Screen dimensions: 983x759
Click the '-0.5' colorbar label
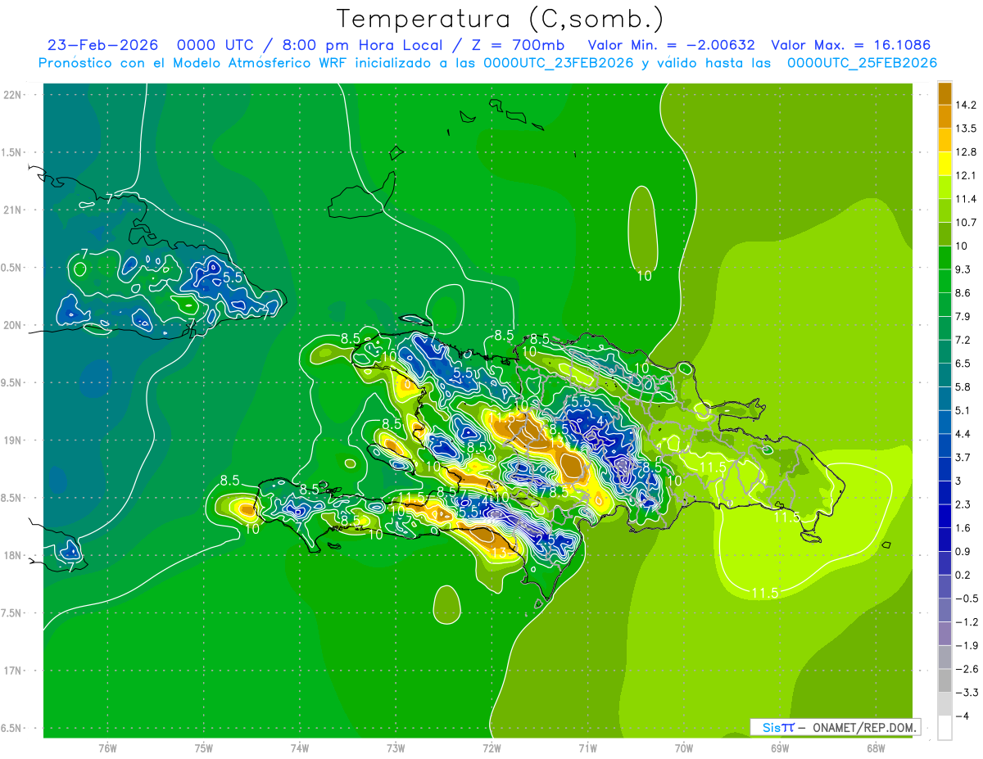pos(966,599)
